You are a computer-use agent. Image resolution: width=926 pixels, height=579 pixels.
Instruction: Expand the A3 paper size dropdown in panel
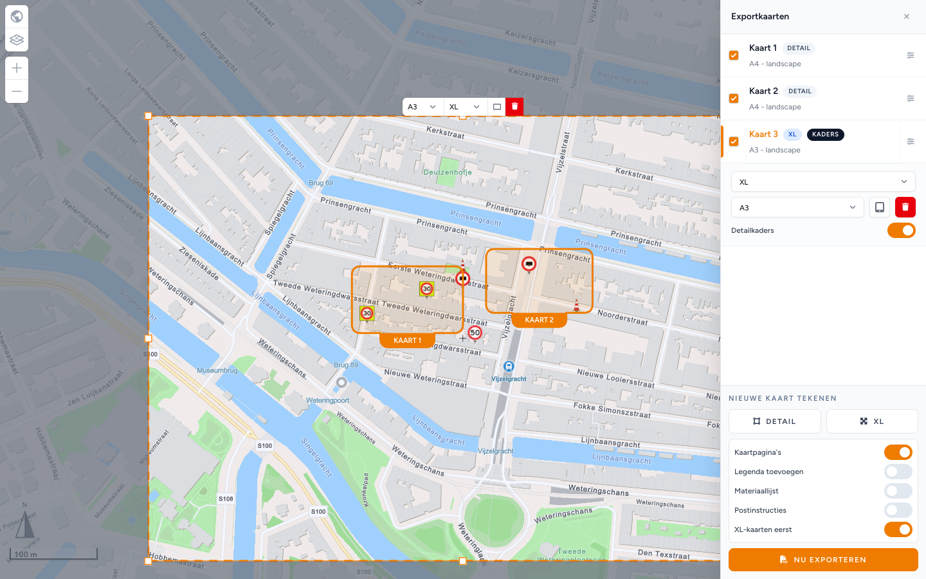click(x=797, y=207)
